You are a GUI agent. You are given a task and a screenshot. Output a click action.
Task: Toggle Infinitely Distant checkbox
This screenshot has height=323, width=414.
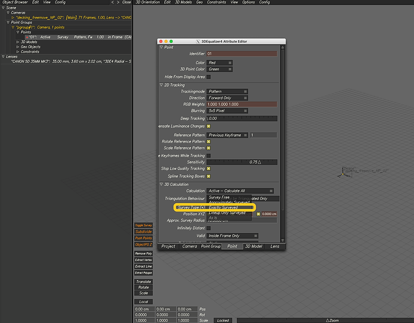tap(209, 228)
